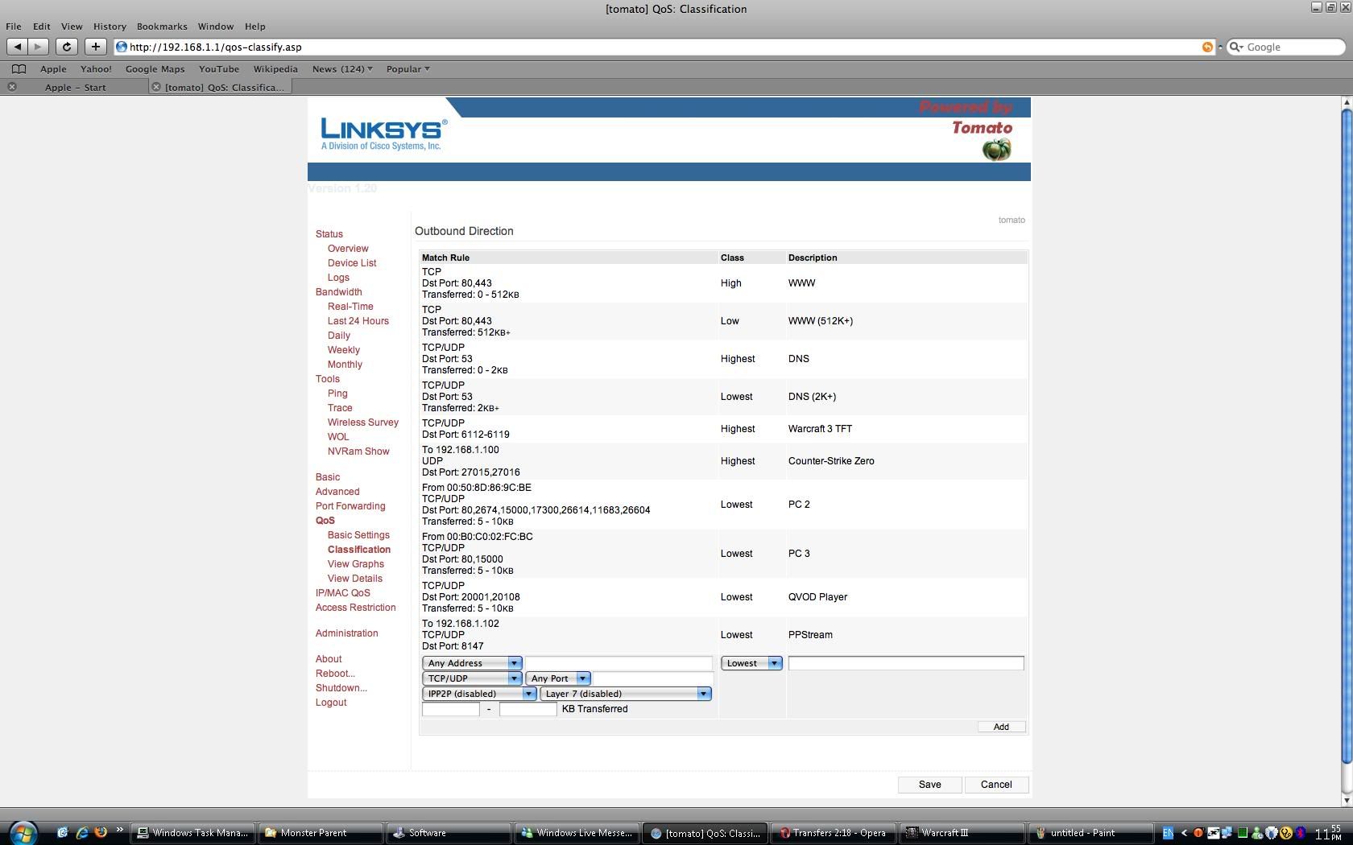Open the bookmarks book icon

[19, 69]
